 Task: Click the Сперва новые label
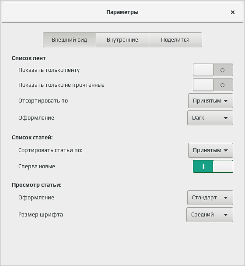tap(37, 167)
